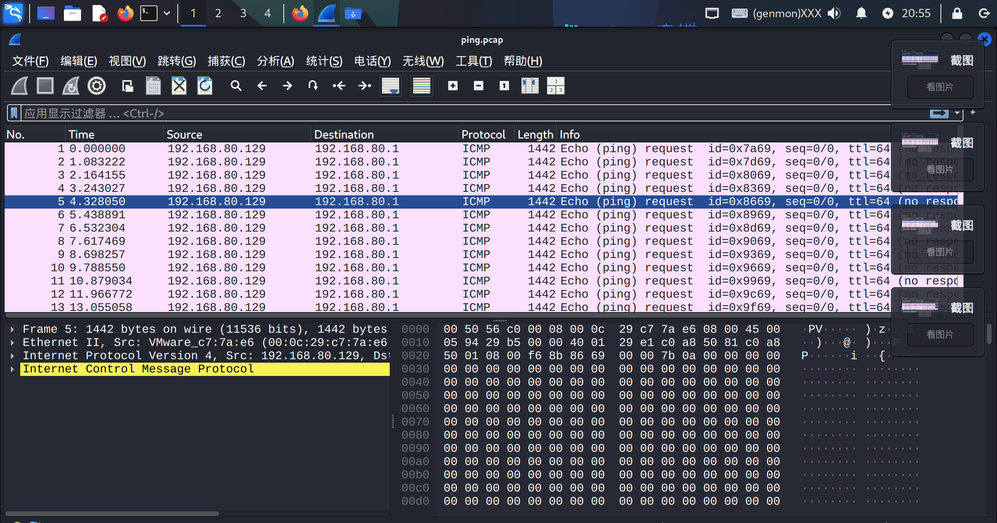
Task: Click the close capture file X icon
Action: (179, 86)
